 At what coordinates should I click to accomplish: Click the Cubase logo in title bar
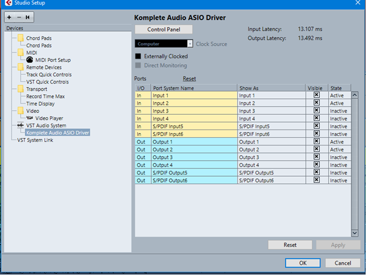[8, 3]
